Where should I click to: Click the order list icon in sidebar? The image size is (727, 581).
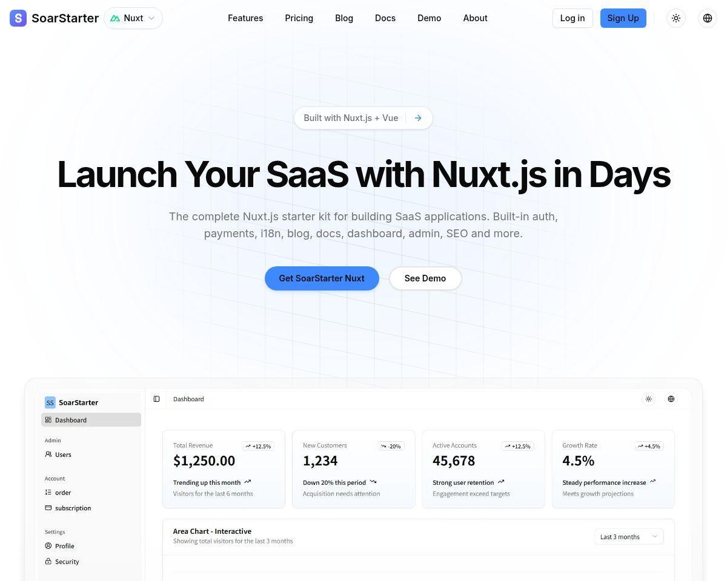coord(48,493)
